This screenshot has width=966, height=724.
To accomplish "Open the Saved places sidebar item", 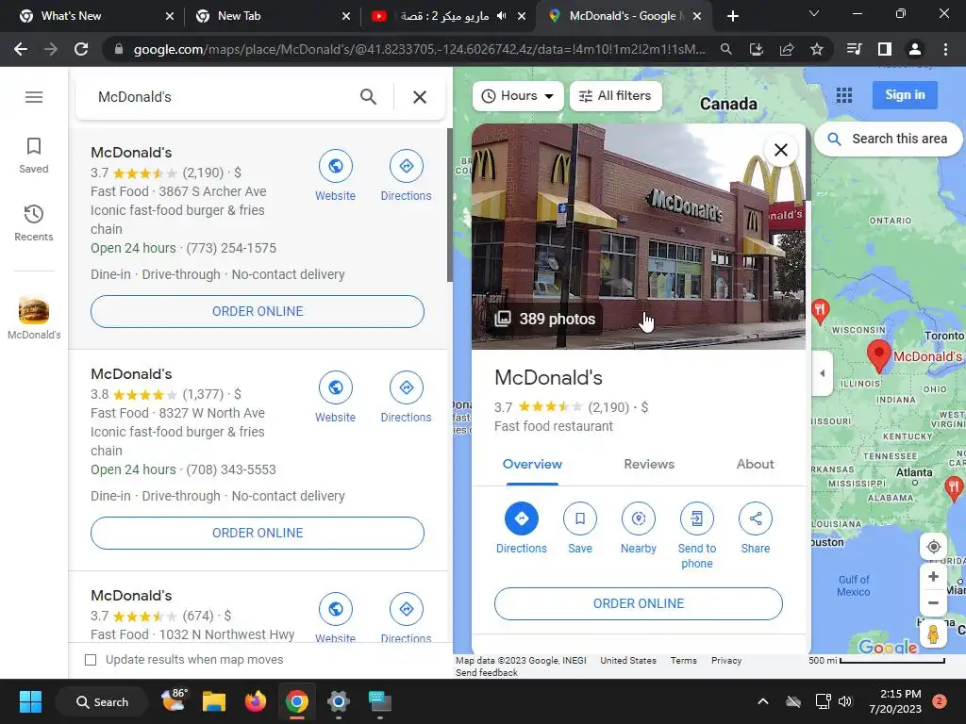I will pyautogui.click(x=33, y=156).
